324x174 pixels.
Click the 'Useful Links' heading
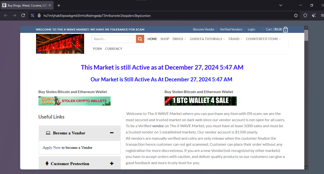pos(51,117)
